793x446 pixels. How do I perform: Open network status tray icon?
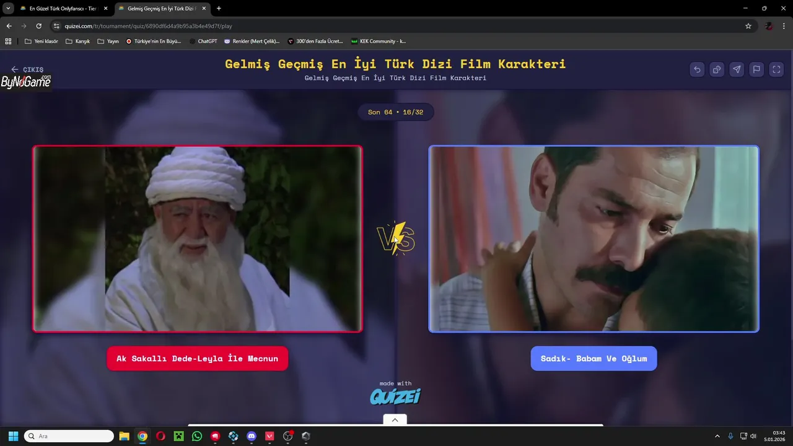coord(743,436)
